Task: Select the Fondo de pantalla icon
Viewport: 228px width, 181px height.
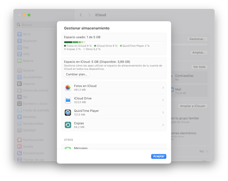Action: pyautogui.click(x=19, y=110)
